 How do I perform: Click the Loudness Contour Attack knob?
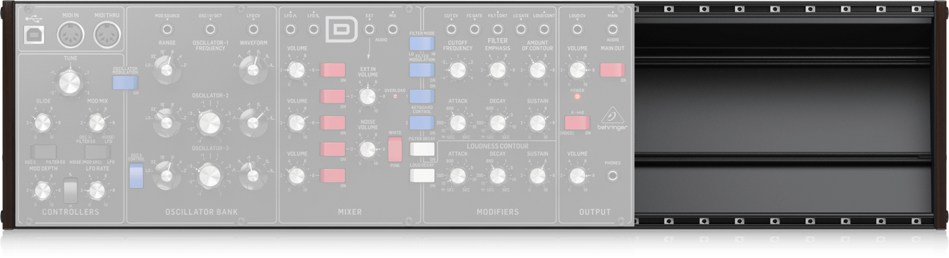458,175
